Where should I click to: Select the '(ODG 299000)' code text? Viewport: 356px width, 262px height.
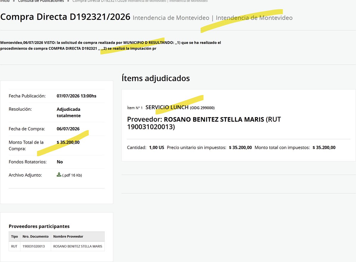tap(202, 108)
